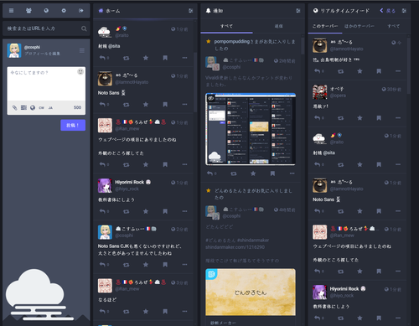Bookmark @raito's post in realtime feed

point(379,164)
